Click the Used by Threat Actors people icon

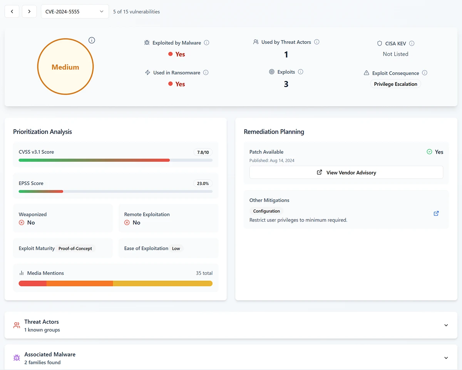coord(256,42)
